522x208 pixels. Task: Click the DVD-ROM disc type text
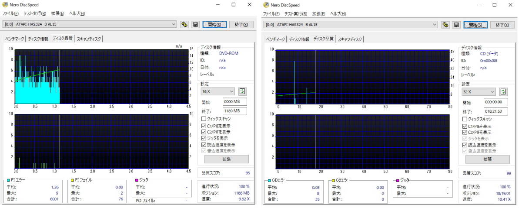pyautogui.click(x=229, y=53)
